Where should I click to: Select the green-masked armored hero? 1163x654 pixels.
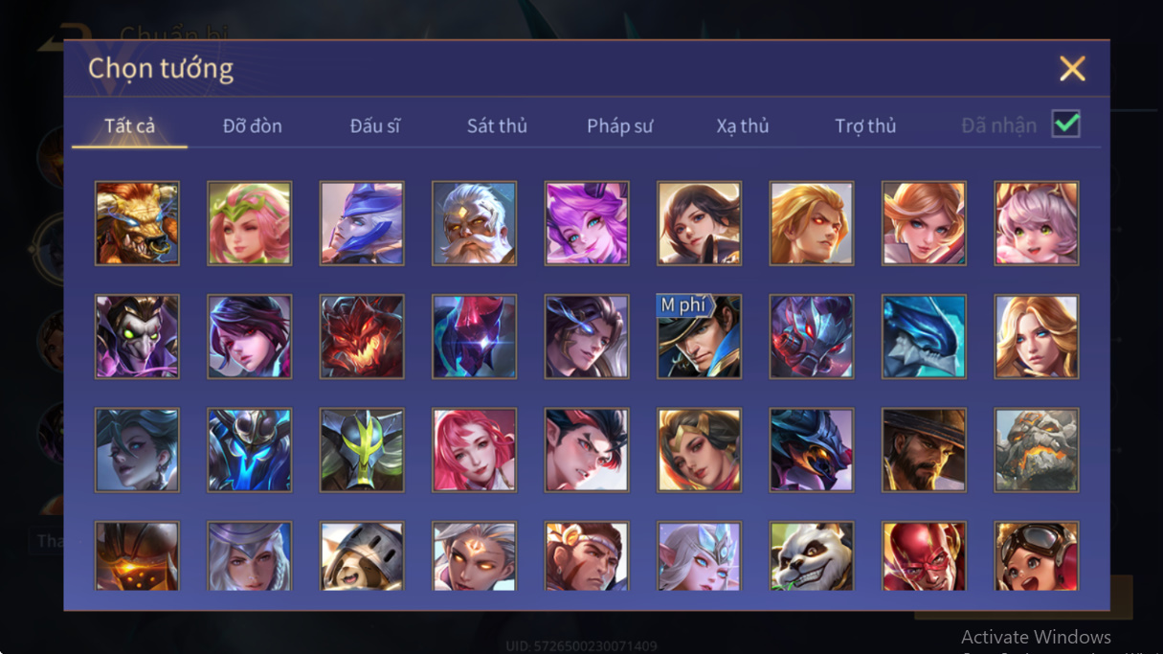362,450
